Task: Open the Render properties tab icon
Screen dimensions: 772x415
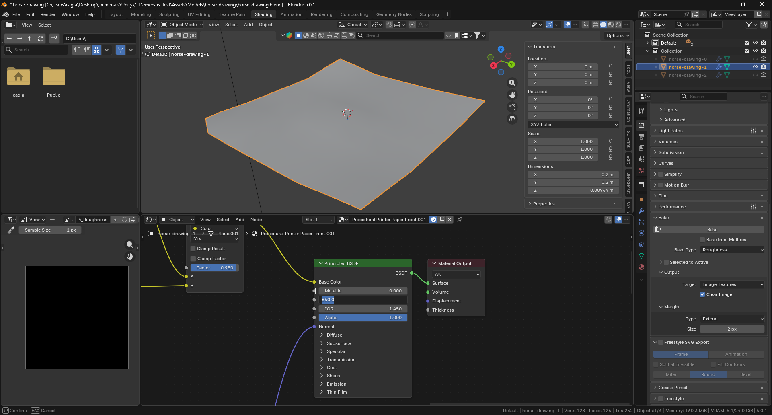Action: (x=641, y=125)
